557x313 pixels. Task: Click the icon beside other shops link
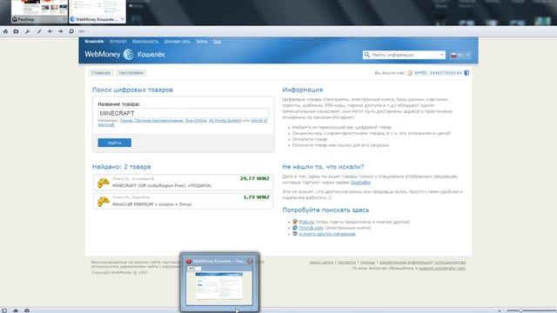[295, 234]
